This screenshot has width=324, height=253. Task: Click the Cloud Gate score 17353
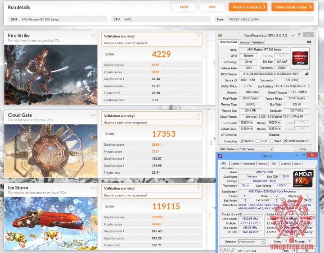(x=164, y=134)
